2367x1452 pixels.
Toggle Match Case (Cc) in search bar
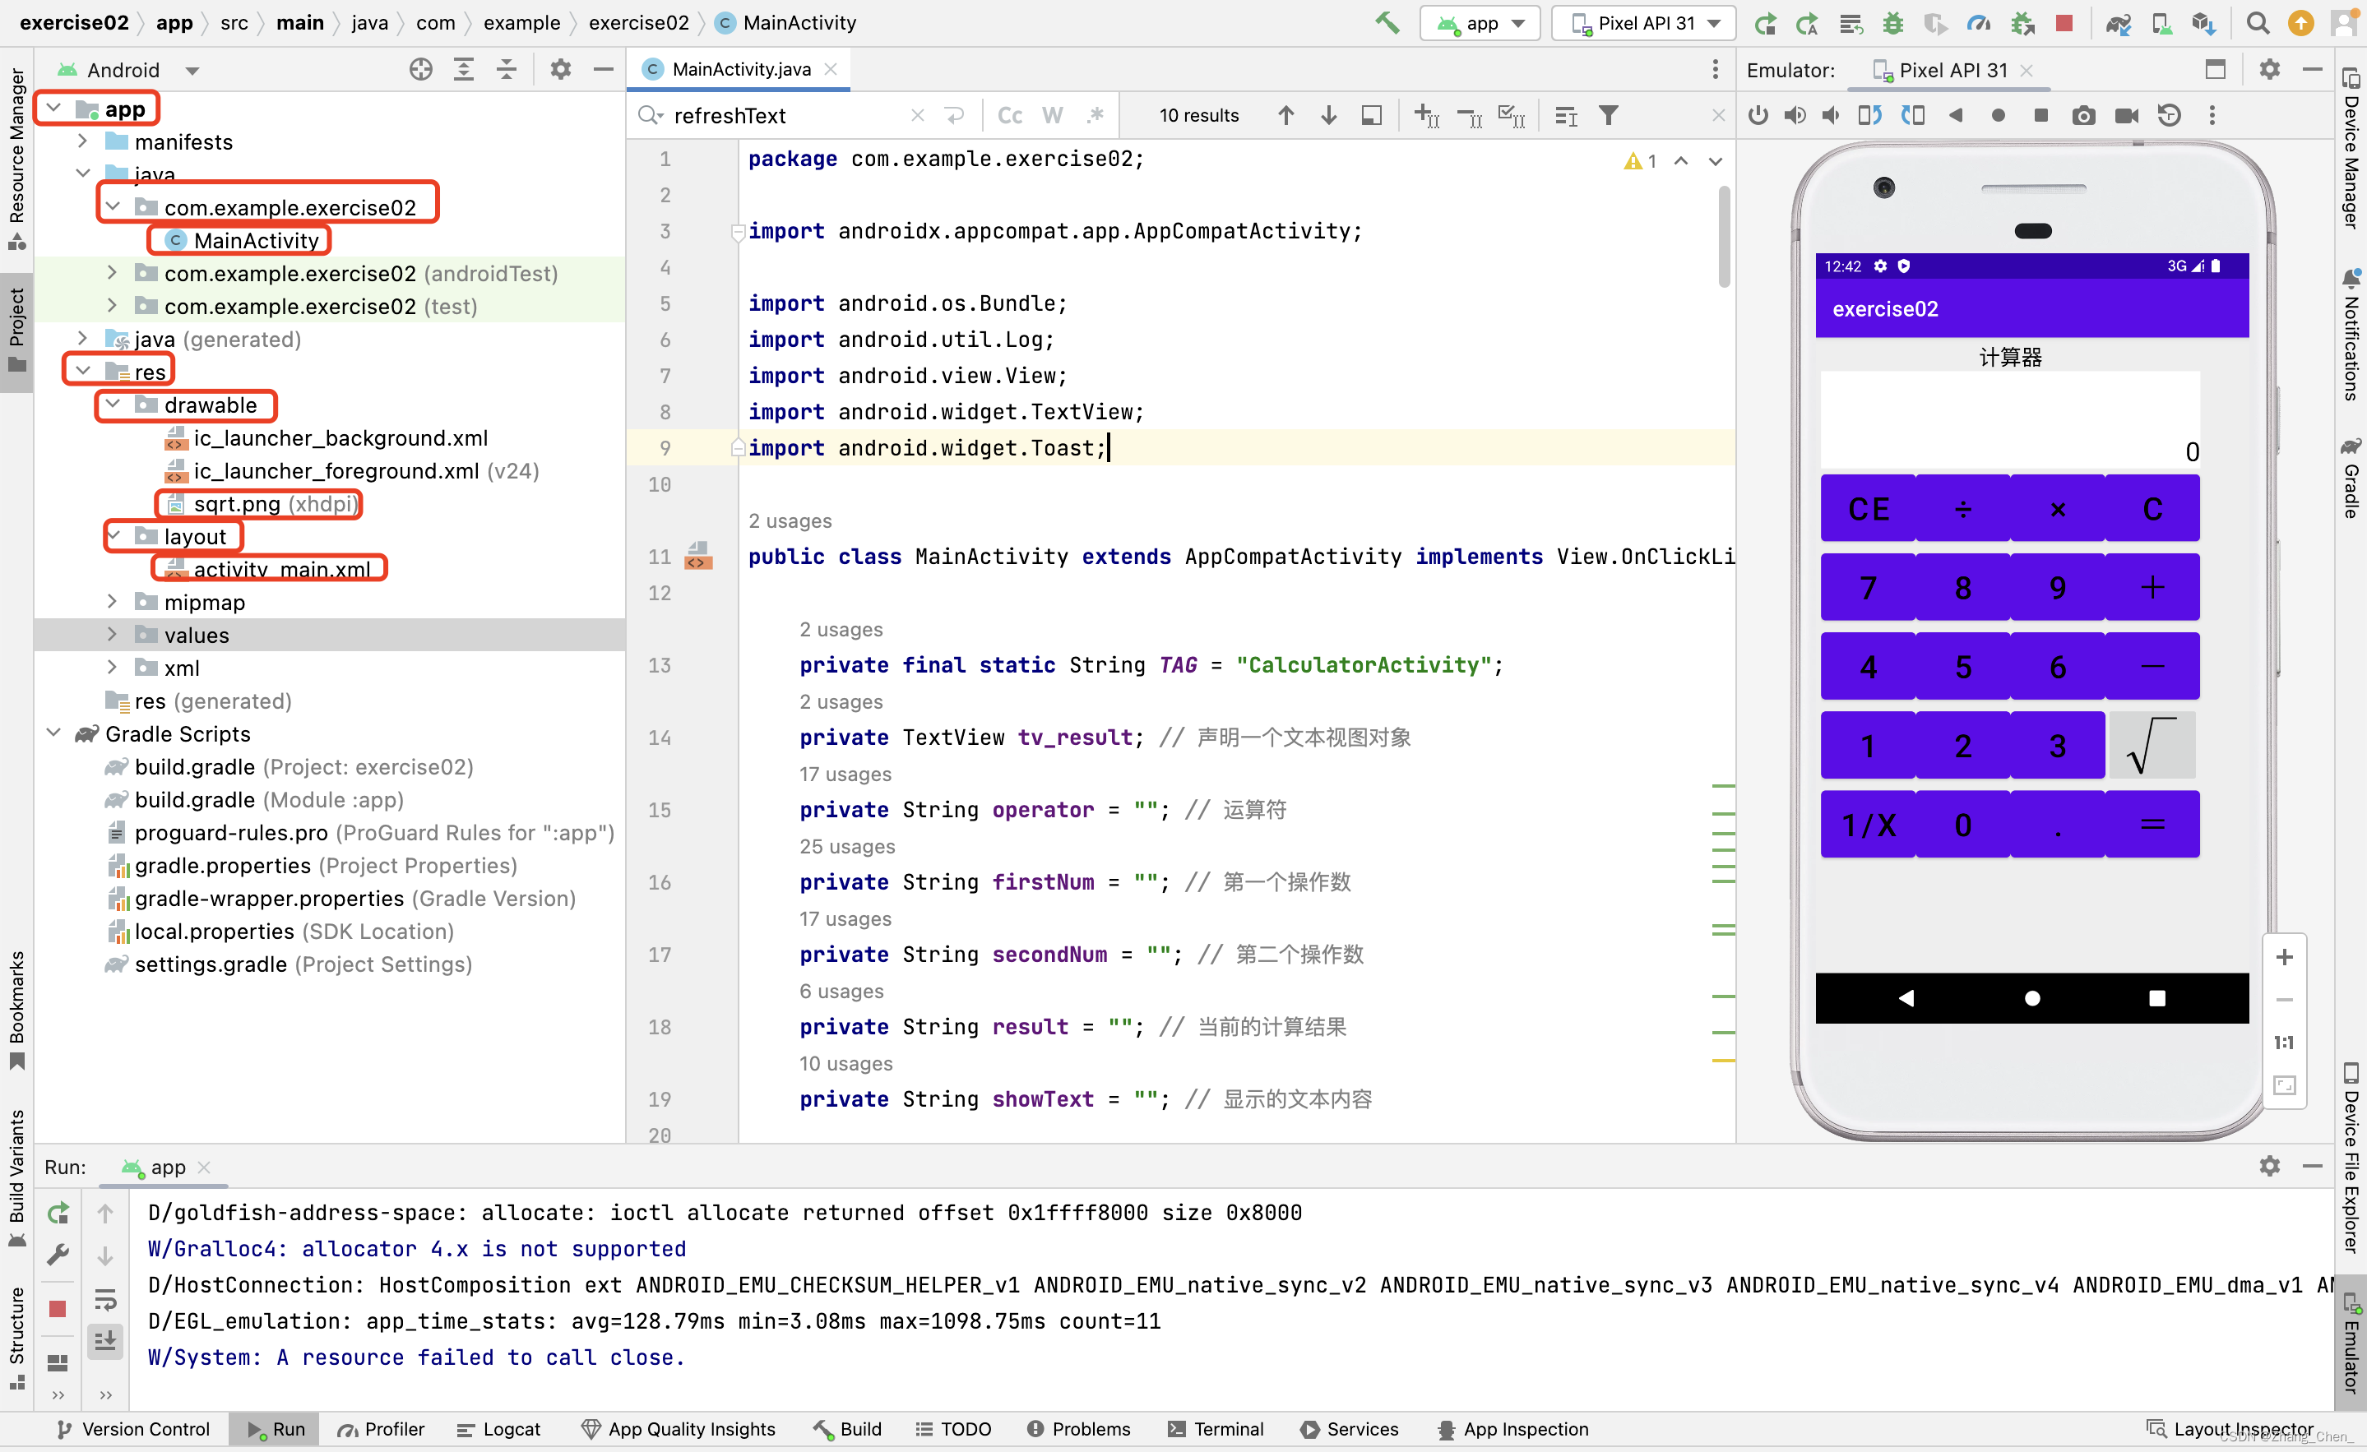tap(1010, 115)
